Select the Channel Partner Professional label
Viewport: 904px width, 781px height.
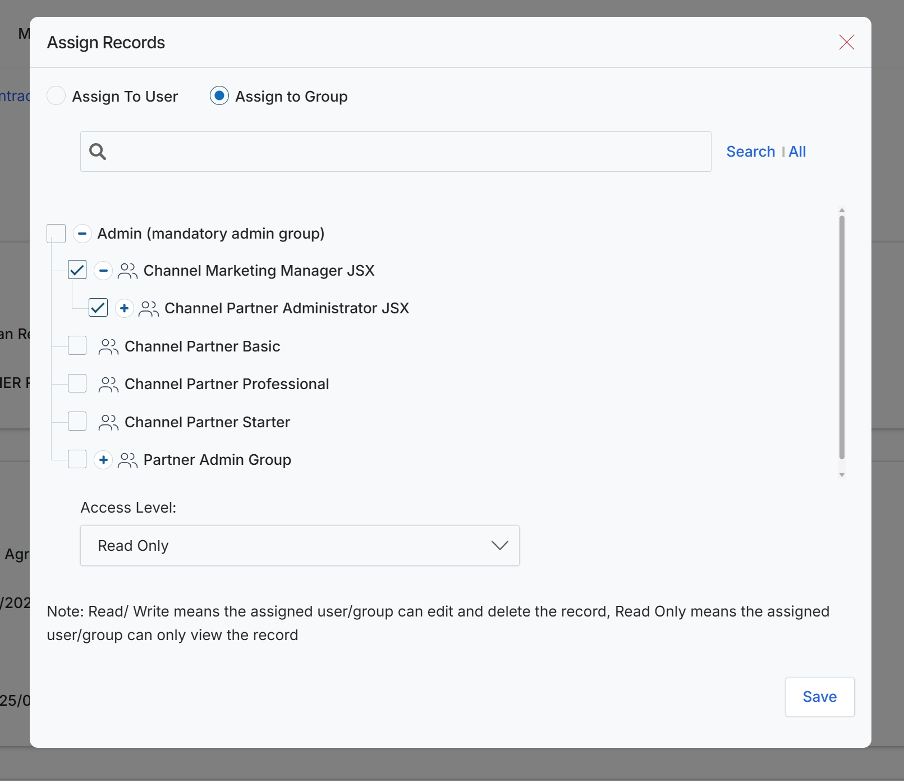coord(227,384)
